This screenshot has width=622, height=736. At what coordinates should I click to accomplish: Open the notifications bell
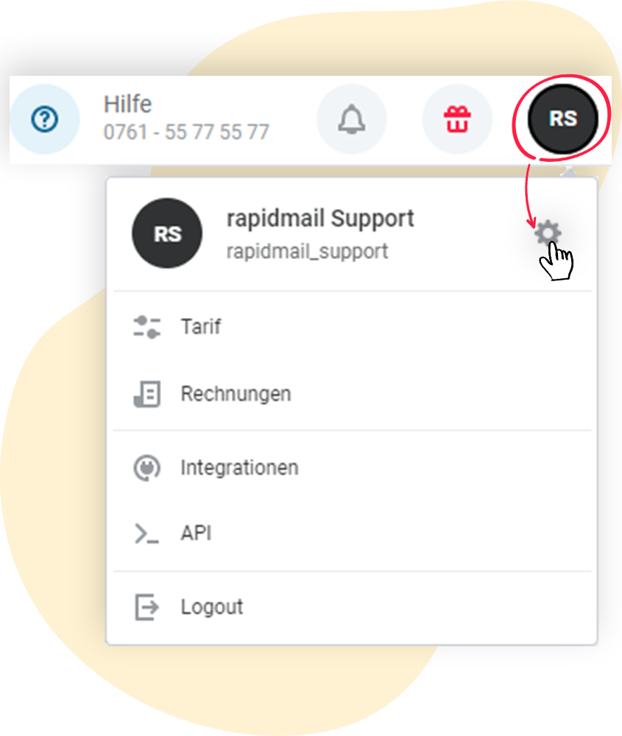tap(352, 119)
